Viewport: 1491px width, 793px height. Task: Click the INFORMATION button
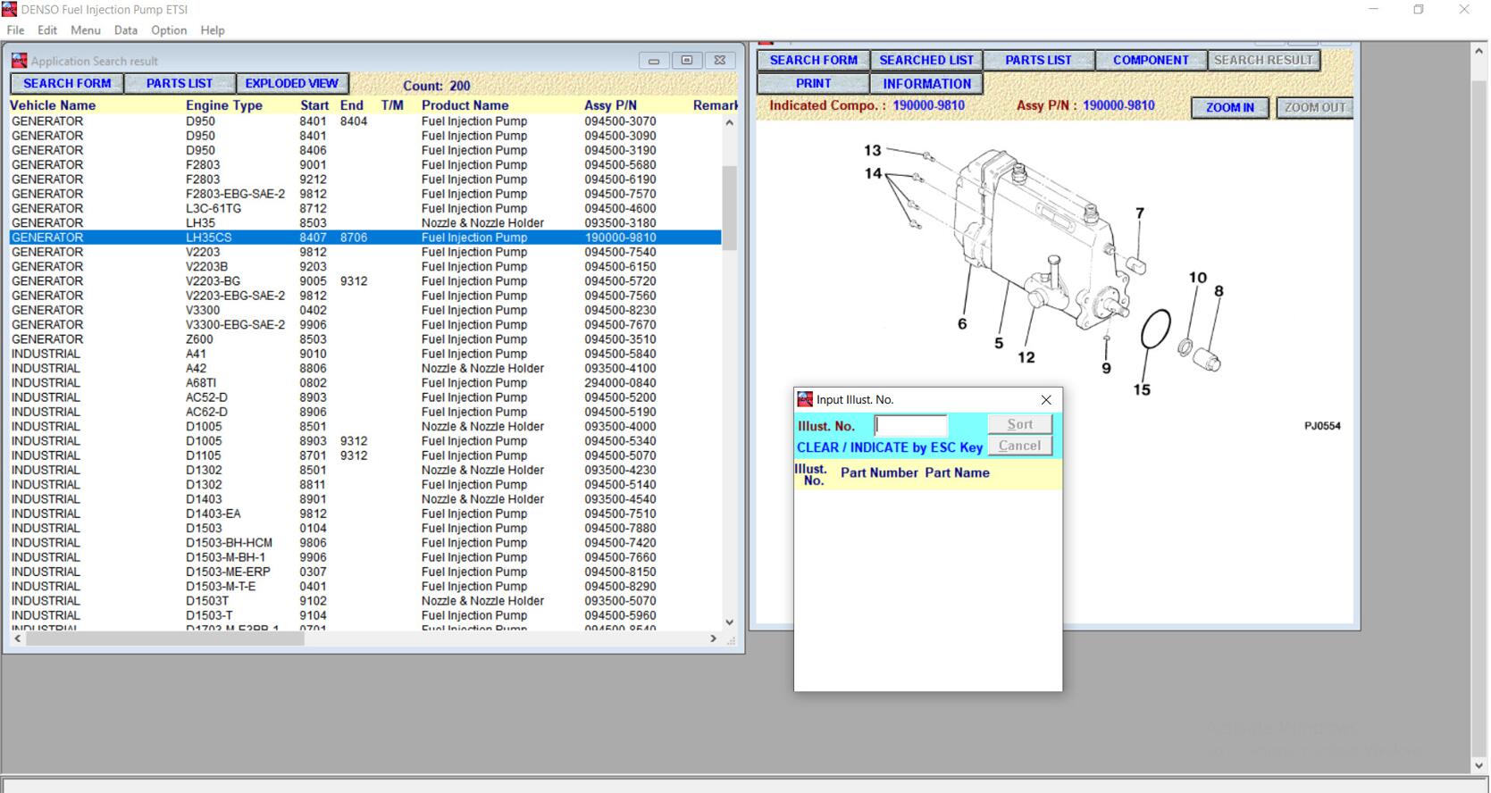click(926, 83)
